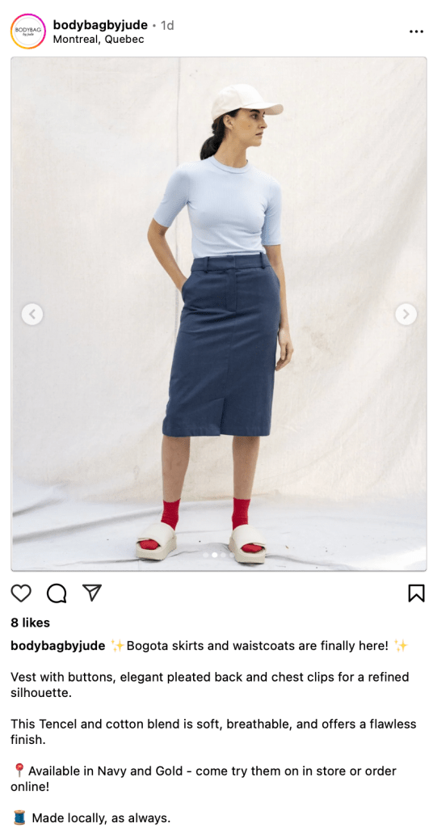Like the post with heart icon

pos(21,593)
